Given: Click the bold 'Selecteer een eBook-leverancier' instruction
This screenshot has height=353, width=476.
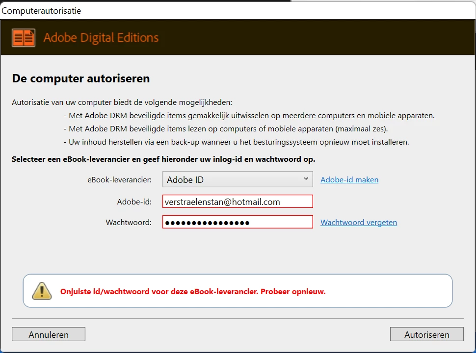Looking at the screenshot, I should [163, 159].
